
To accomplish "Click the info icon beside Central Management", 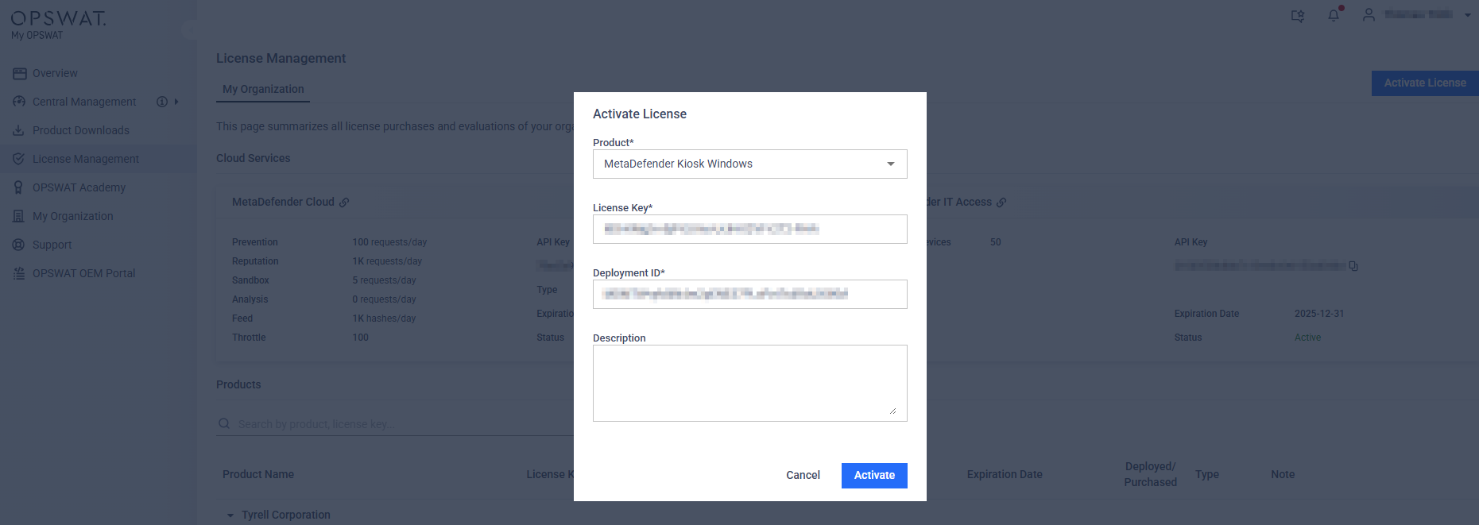I will 162,102.
